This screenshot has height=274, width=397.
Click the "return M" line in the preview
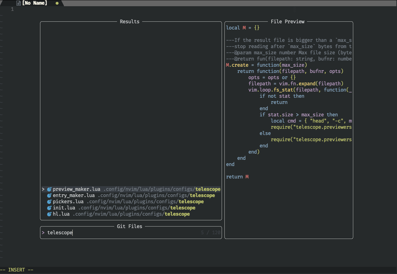click(237, 177)
